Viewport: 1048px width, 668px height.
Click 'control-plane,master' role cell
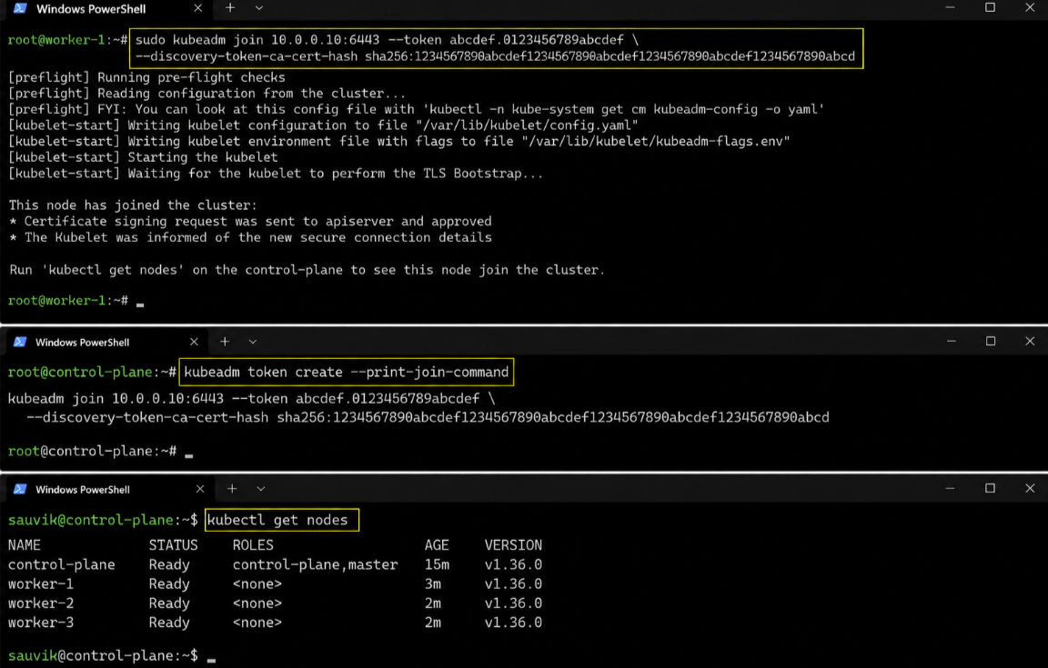(x=315, y=564)
